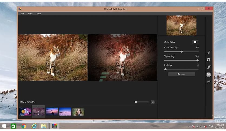Click the Color Filter label
The image size is (226, 131).
[170, 42]
